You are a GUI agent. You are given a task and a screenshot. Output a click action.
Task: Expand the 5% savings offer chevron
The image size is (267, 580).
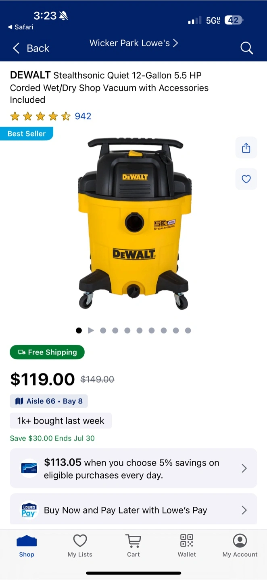coord(244,468)
